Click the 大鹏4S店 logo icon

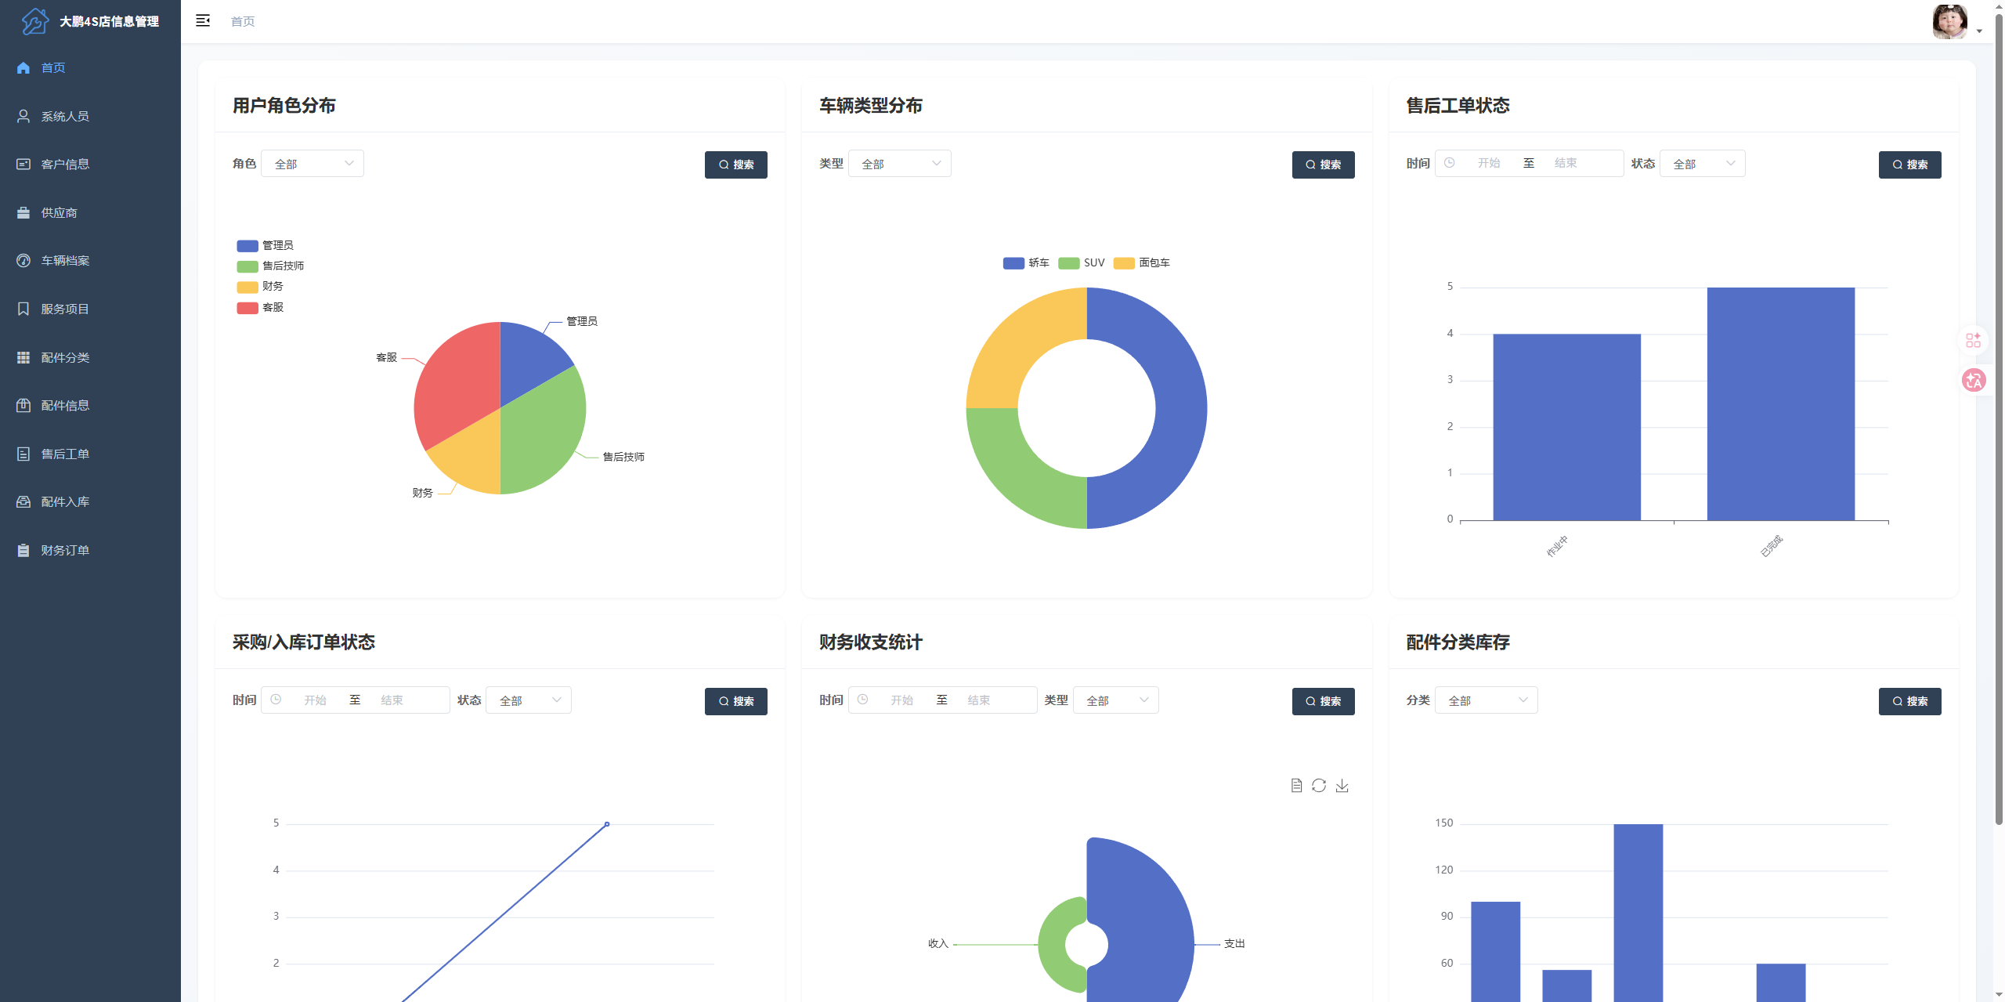[34, 21]
